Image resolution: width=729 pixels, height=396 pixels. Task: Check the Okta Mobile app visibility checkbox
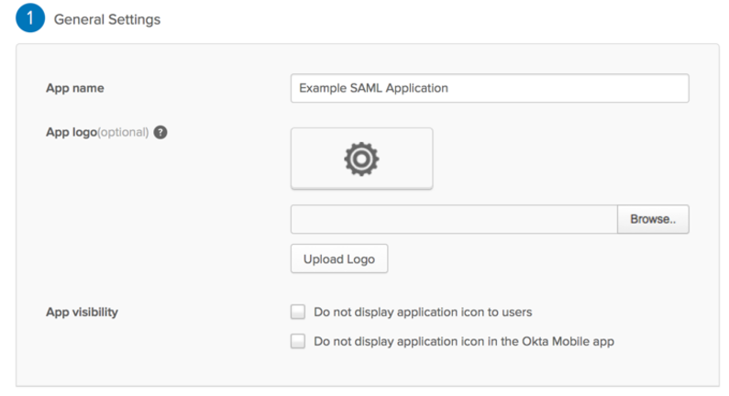[x=298, y=341]
